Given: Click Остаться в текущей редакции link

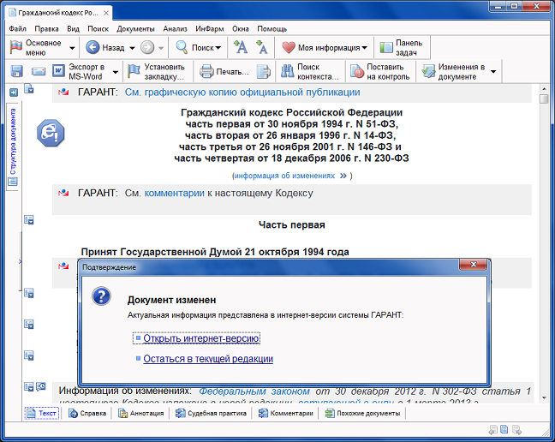Looking at the screenshot, I should coord(208,359).
